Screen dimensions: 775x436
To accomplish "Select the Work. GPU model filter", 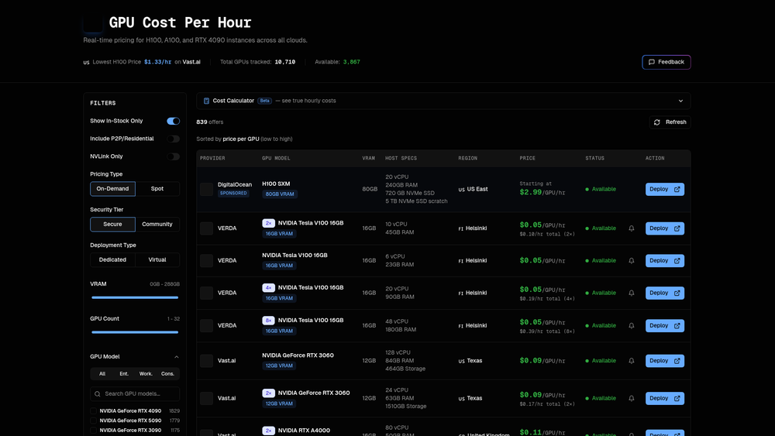I will pyautogui.click(x=146, y=374).
